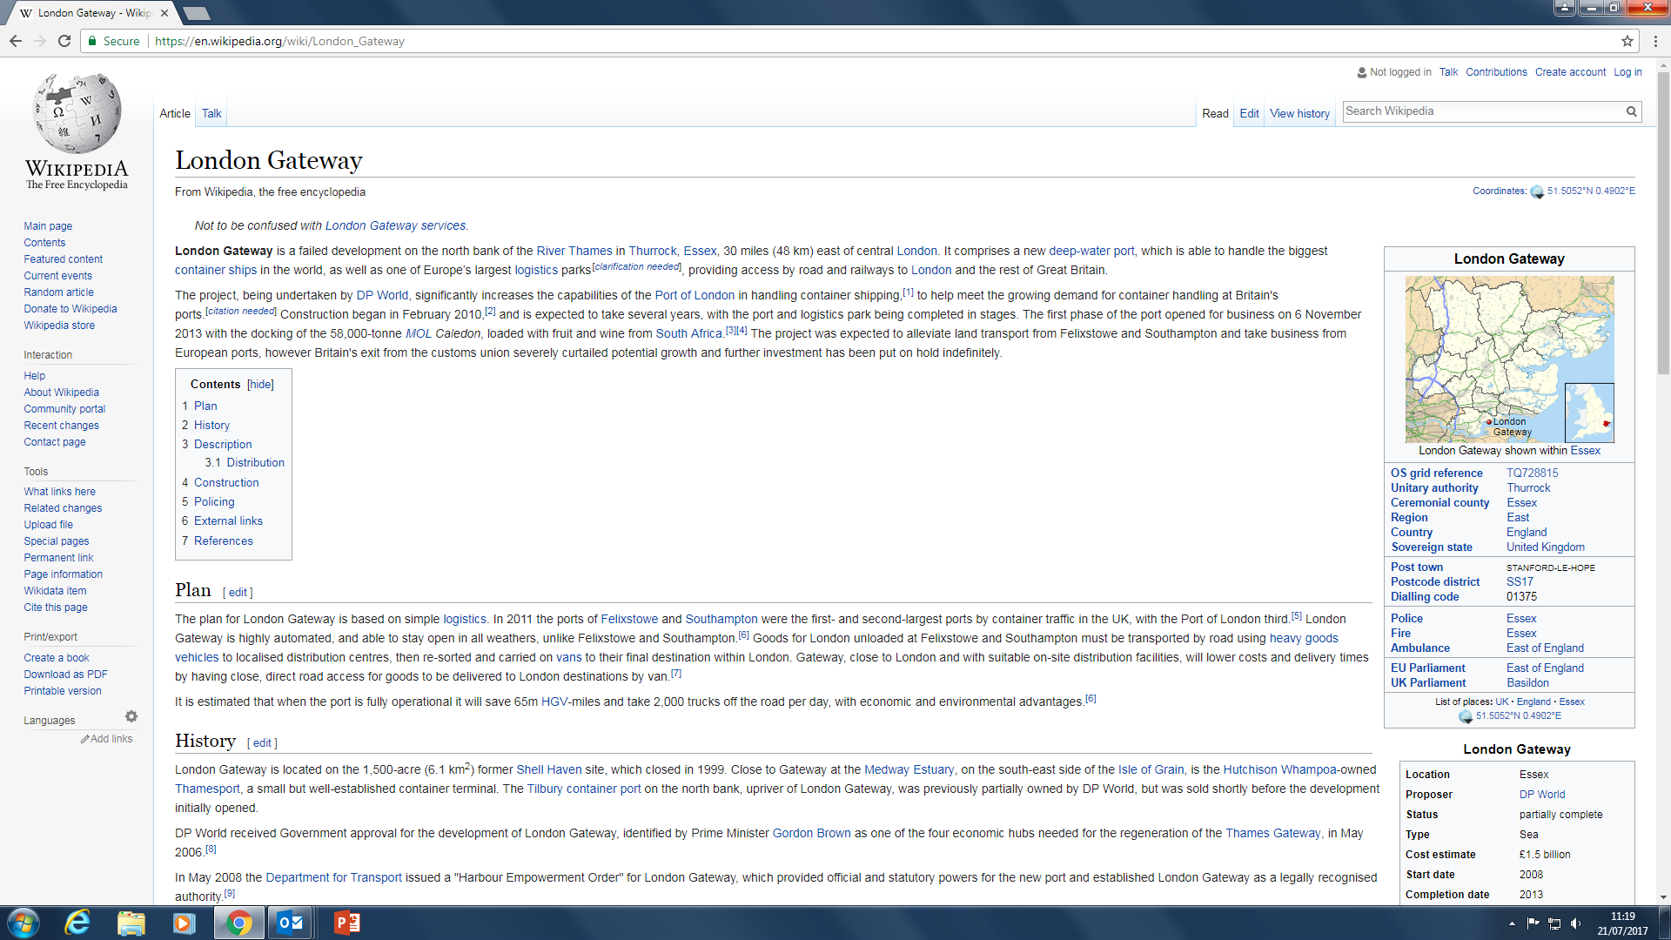The width and height of the screenshot is (1671, 940).
Task: Click the taskbar clock
Action: tap(1622, 923)
